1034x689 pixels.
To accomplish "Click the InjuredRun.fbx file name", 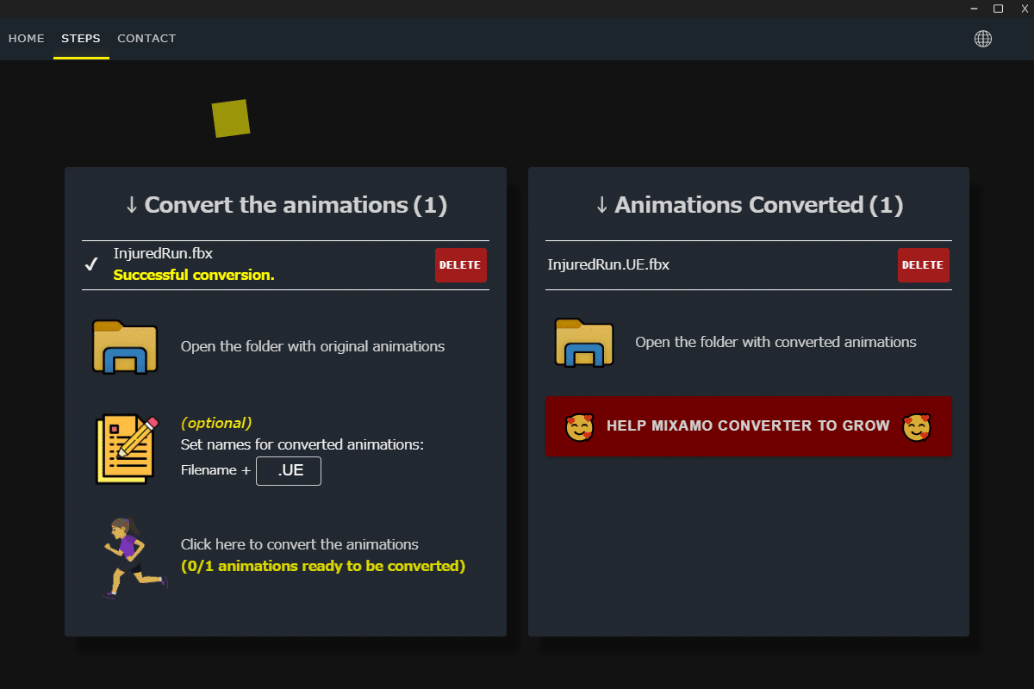I will [163, 253].
